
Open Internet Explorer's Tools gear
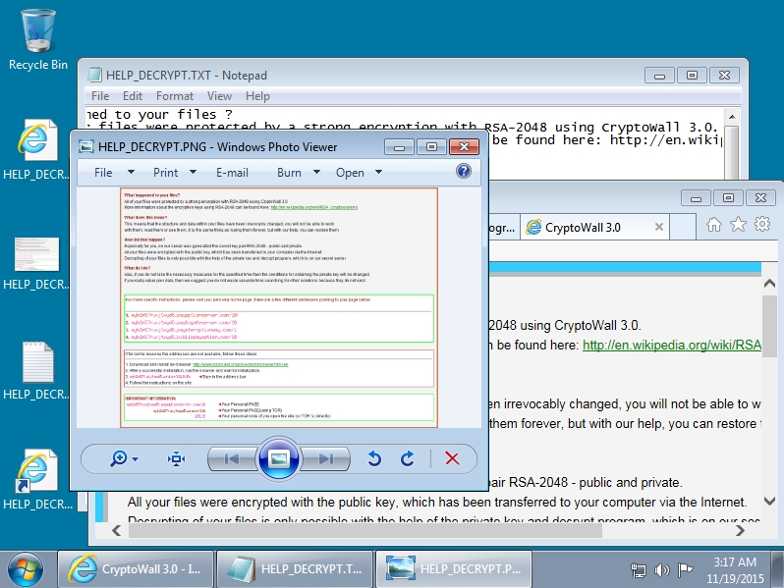[x=761, y=226]
